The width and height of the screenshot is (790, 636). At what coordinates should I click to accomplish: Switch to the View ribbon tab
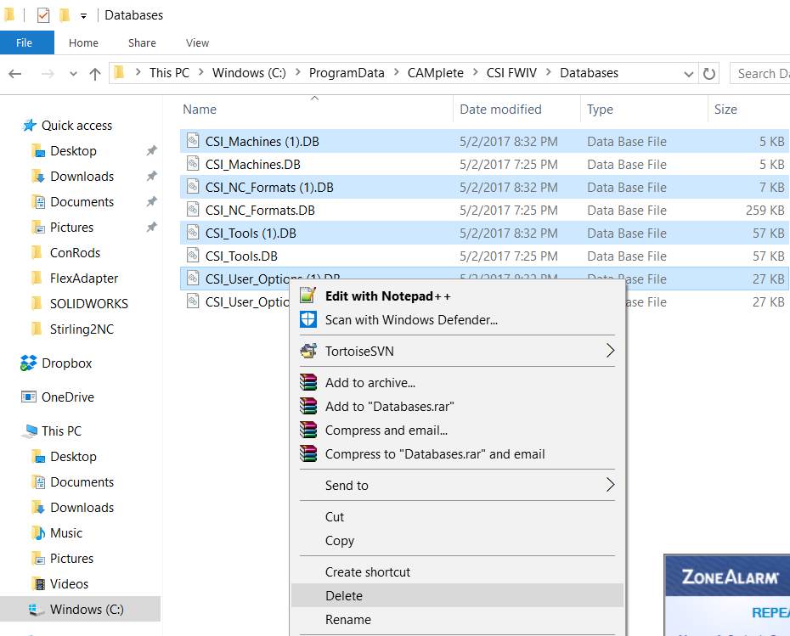tap(197, 42)
